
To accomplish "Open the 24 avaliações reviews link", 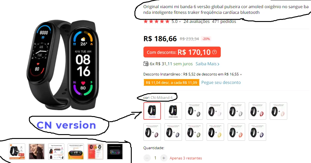I will tap(197, 21).
